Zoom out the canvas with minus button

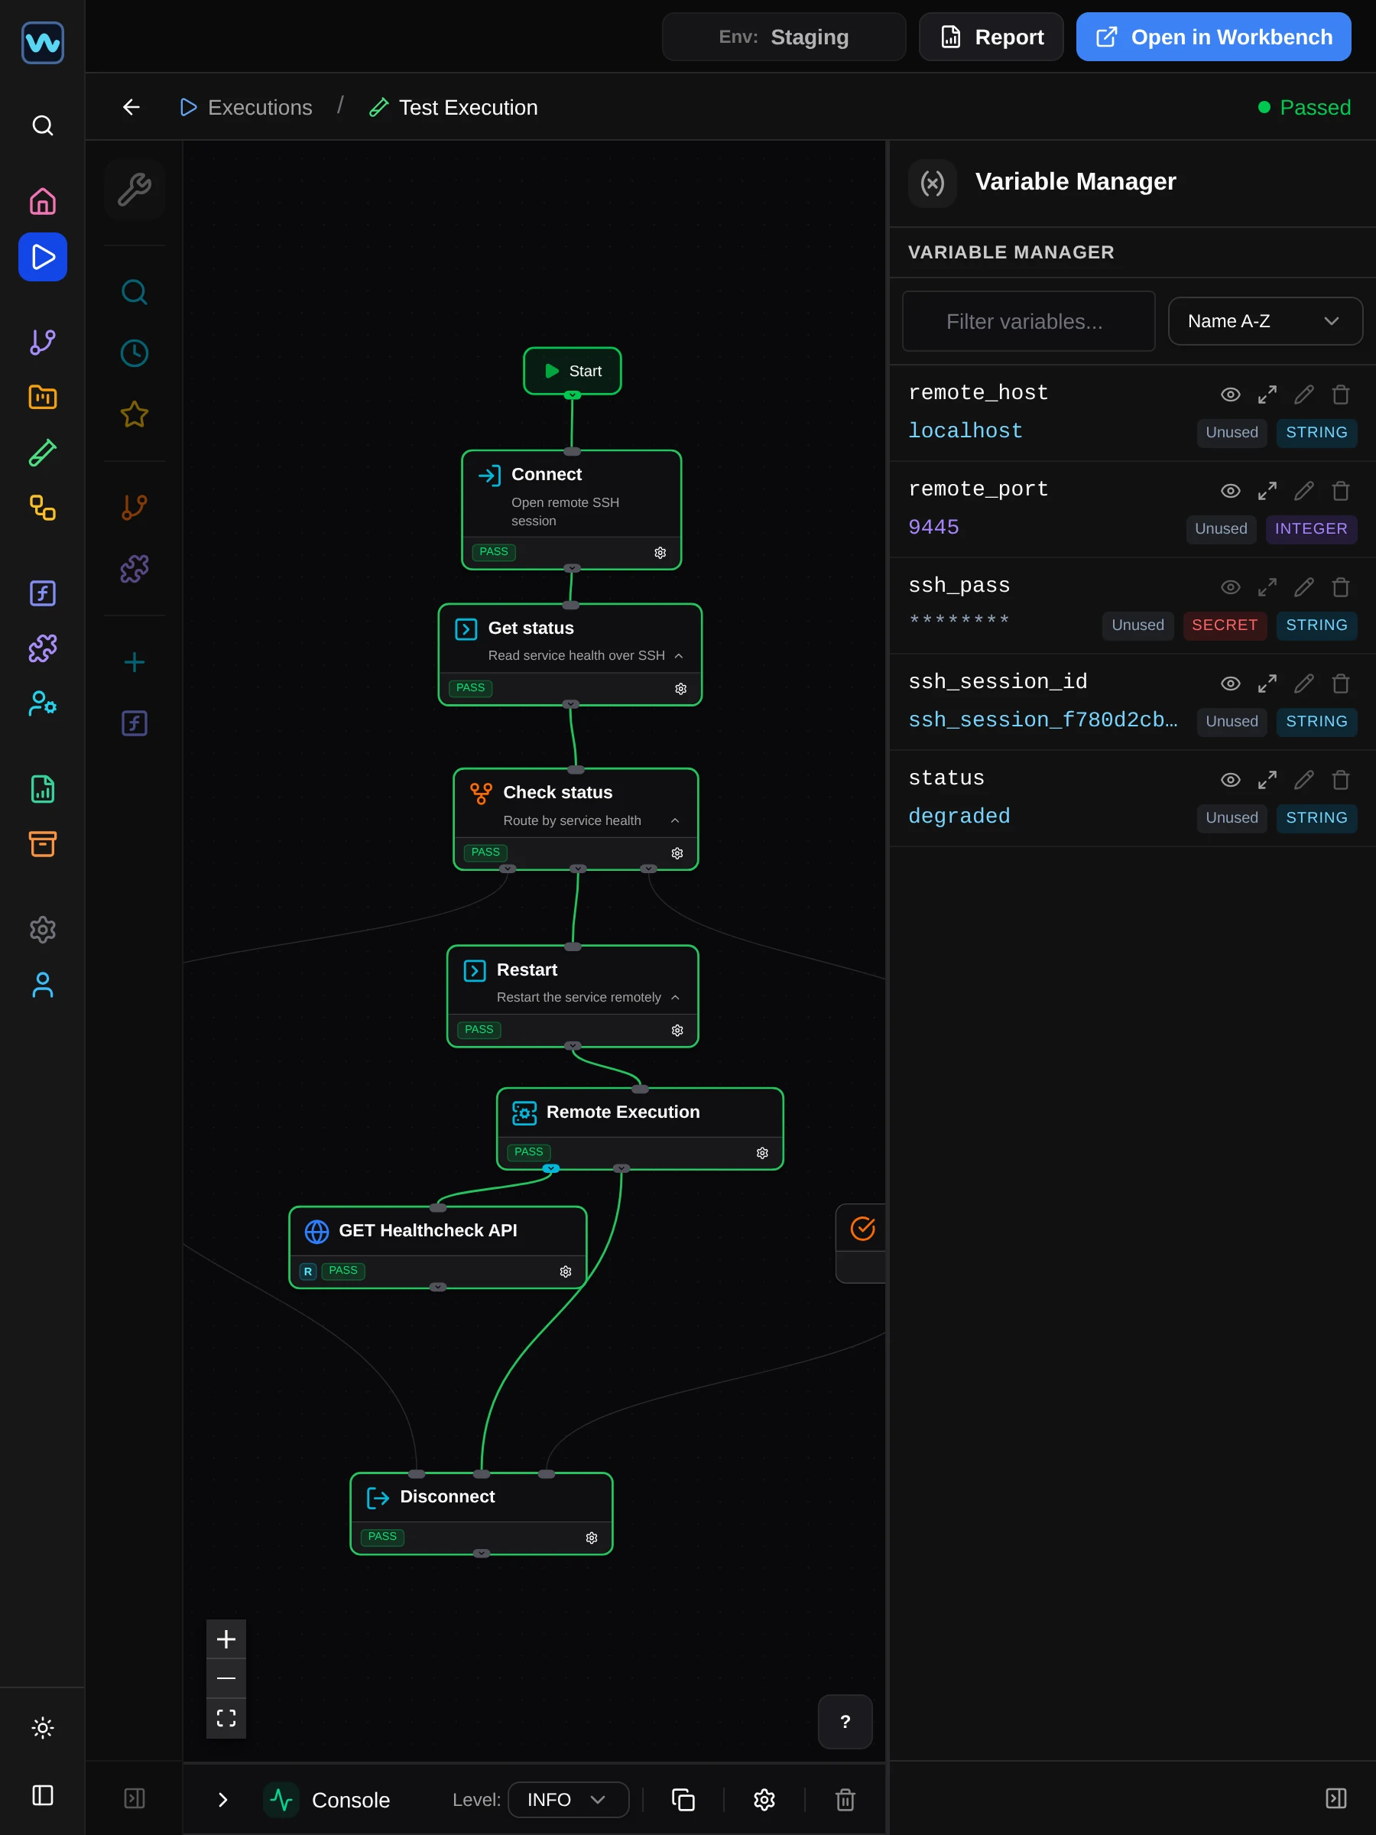point(226,1678)
